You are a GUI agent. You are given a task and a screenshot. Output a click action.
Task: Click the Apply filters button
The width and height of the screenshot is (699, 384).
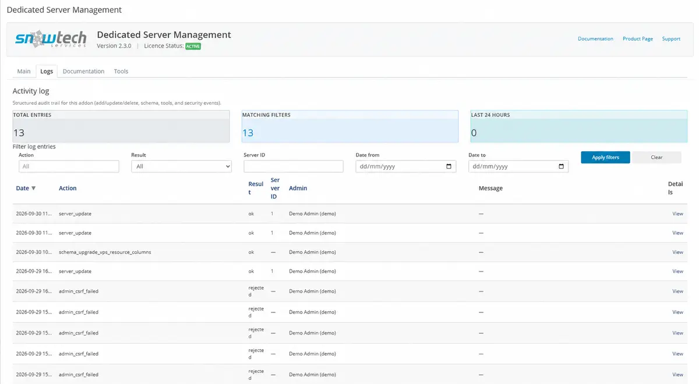coord(605,157)
